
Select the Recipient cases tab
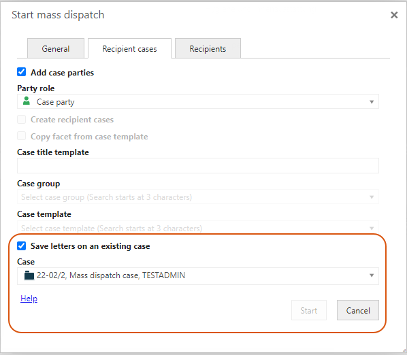click(x=129, y=48)
